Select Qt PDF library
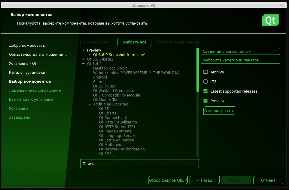This screenshot has width=289, height=190. coord(105,153)
